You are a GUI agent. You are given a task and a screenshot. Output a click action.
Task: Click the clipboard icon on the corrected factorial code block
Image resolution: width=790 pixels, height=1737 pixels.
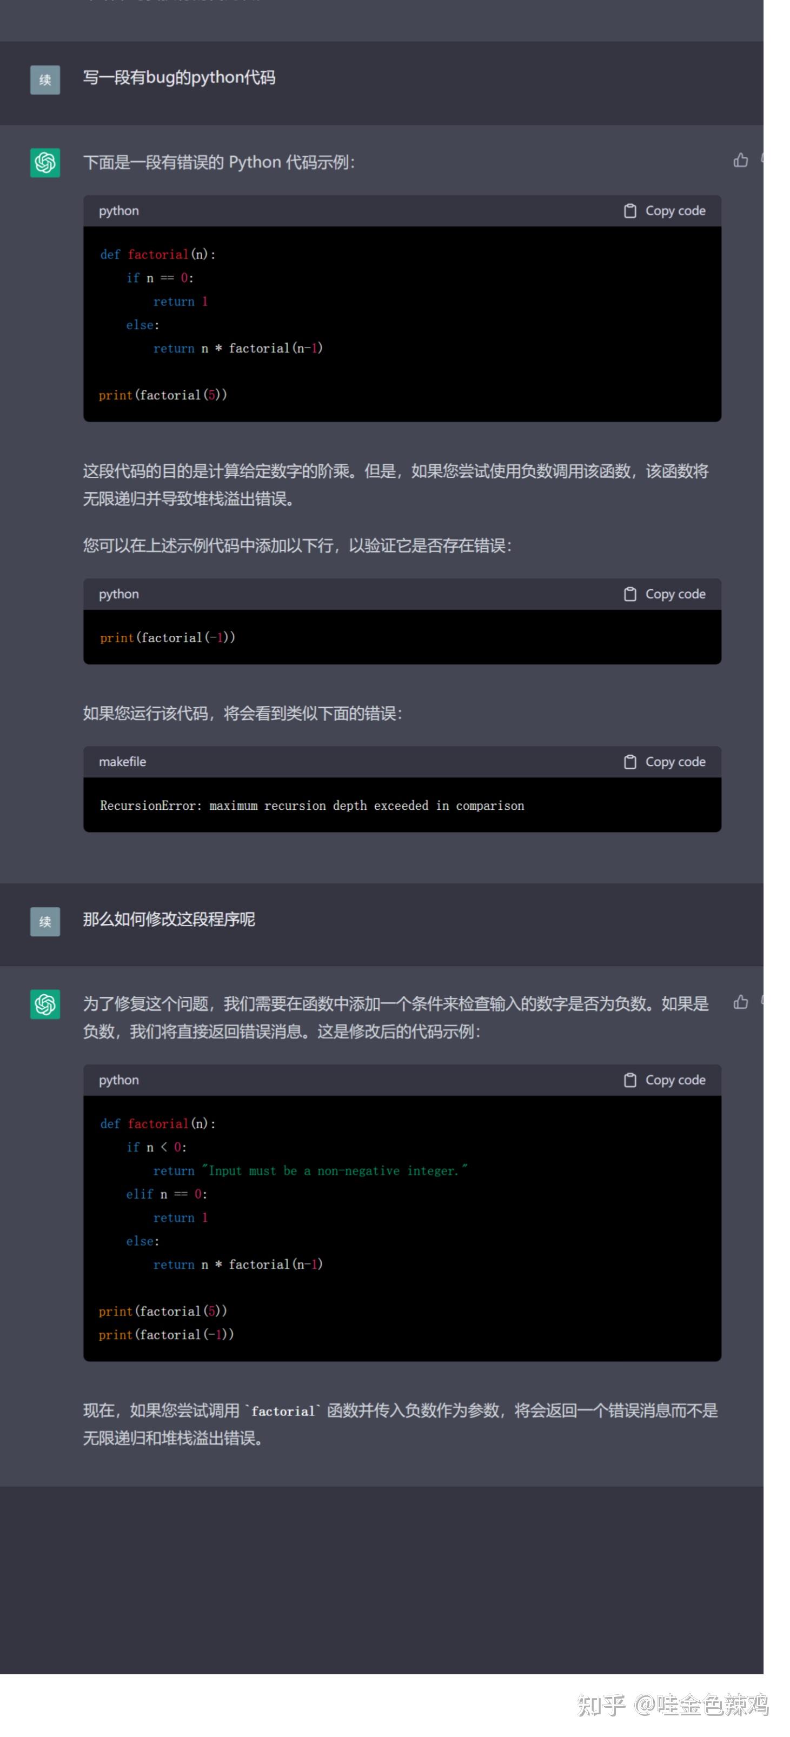(631, 1080)
